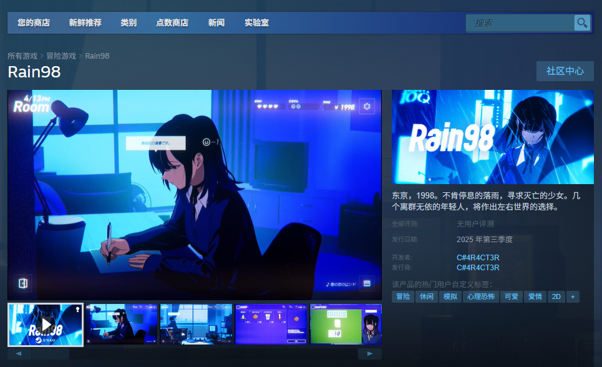This screenshot has width=602, height=367.
Task: Open the 新闻 page from the top menu
Action: tap(216, 22)
